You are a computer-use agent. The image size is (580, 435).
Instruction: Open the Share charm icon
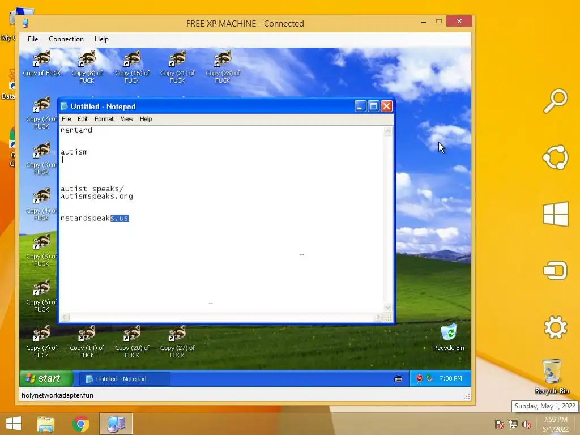click(555, 157)
